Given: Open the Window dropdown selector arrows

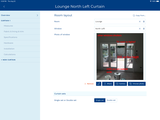Looking at the screenshot, I should point(144,29).
